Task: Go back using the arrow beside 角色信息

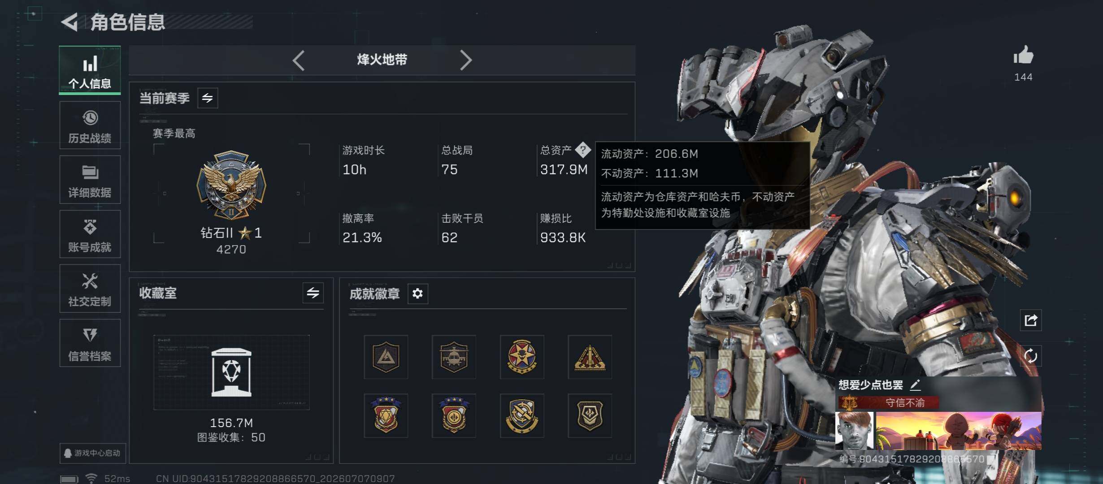Action: point(69,22)
